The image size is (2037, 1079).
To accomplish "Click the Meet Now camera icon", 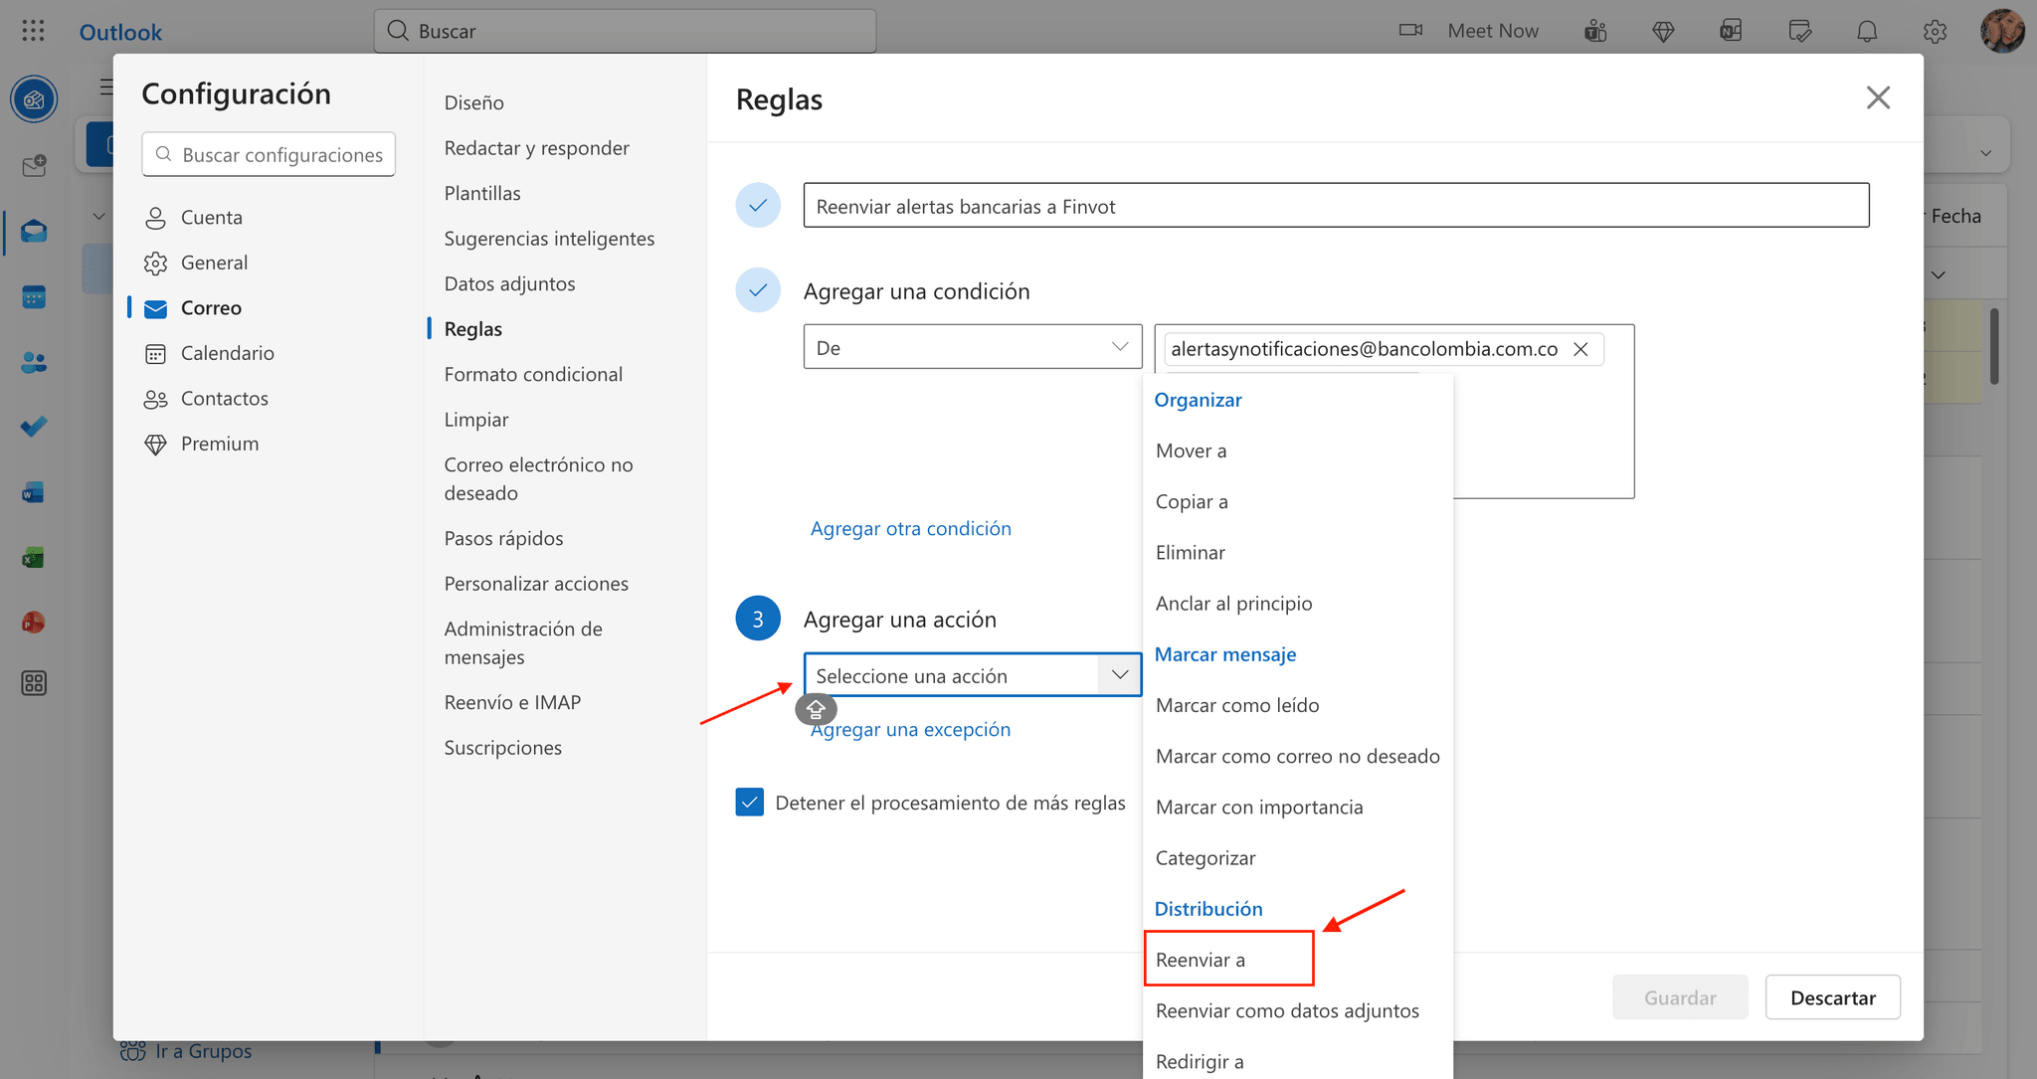I will tap(1410, 30).
